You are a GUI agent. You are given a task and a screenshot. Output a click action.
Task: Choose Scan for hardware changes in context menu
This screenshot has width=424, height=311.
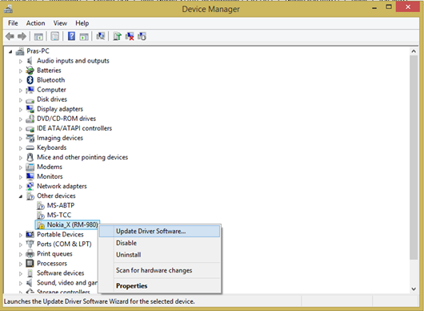[159, 270]
